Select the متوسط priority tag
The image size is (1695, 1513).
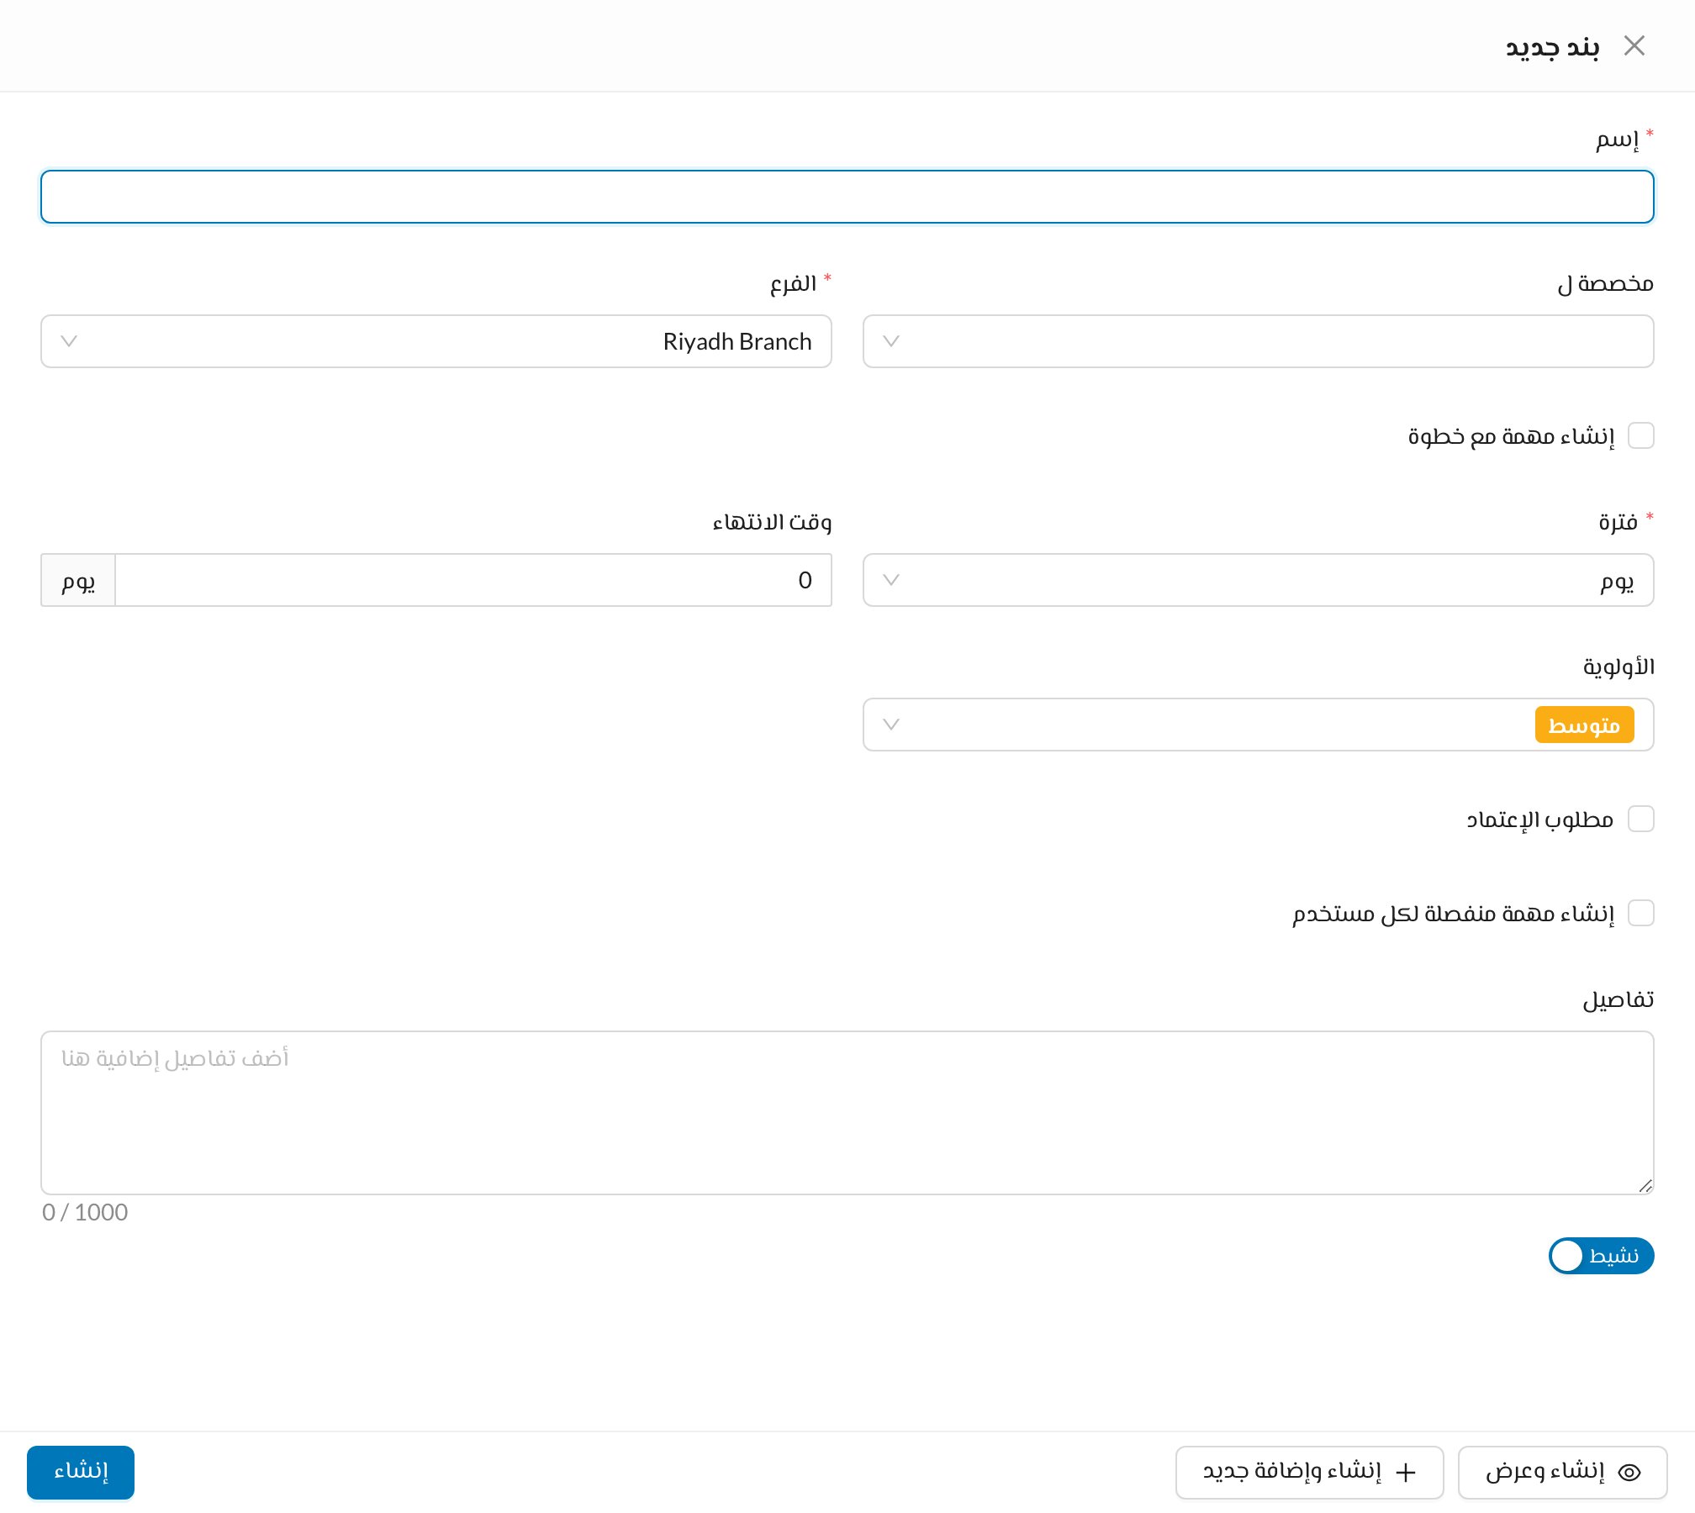1584,725
